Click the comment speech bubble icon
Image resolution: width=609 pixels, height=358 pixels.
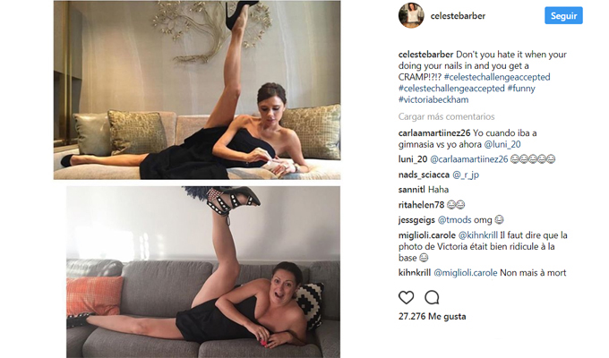[x=432, y=297]
